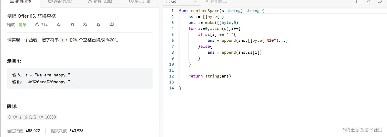Click the 通过次数 488,022 statistic

(24, 131)
